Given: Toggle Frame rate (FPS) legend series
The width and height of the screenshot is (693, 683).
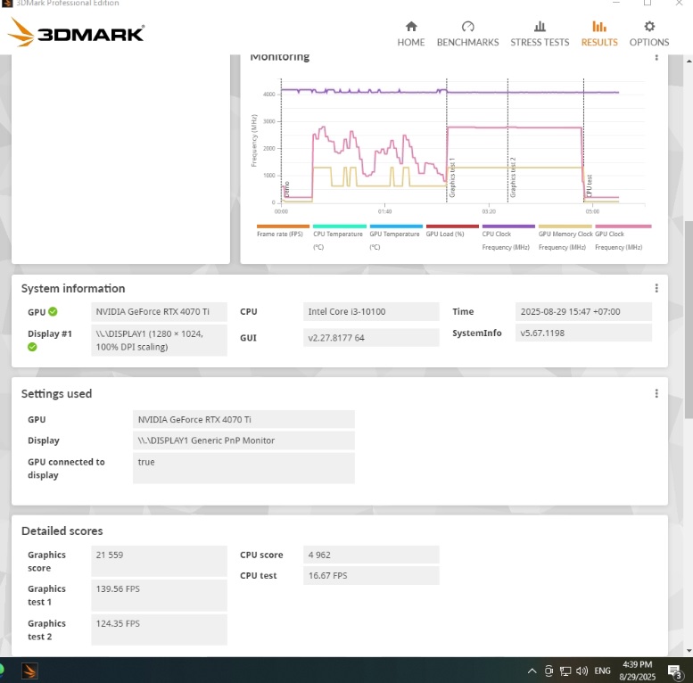Looking at the screenshot, I should pos(283,226).
